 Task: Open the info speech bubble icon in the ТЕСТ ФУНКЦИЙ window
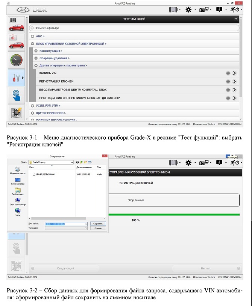click(219, 9)
